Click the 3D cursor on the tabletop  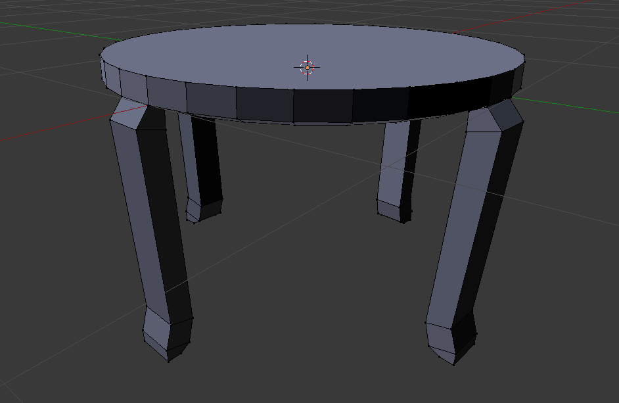tap(307, 67)
